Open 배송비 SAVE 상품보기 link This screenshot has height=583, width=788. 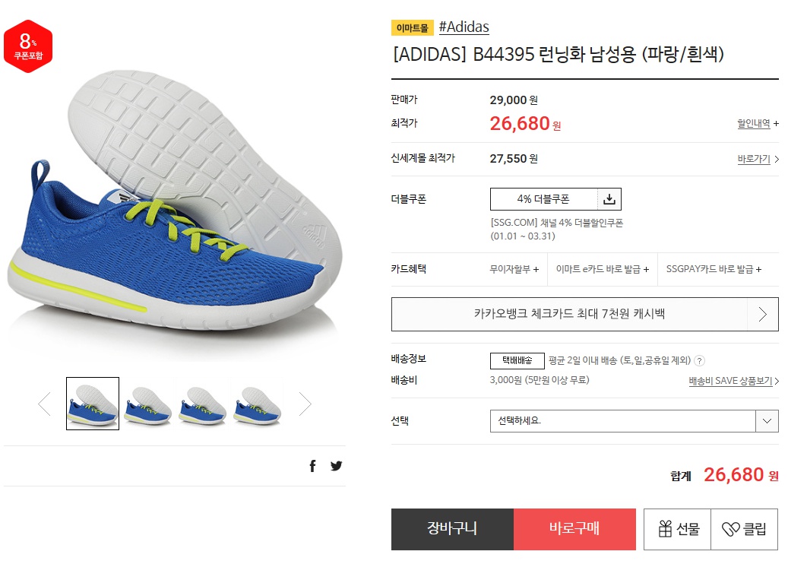(734, 381)
